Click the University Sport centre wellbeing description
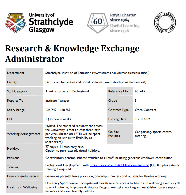 pyautogui.click(x=113, y=187)
